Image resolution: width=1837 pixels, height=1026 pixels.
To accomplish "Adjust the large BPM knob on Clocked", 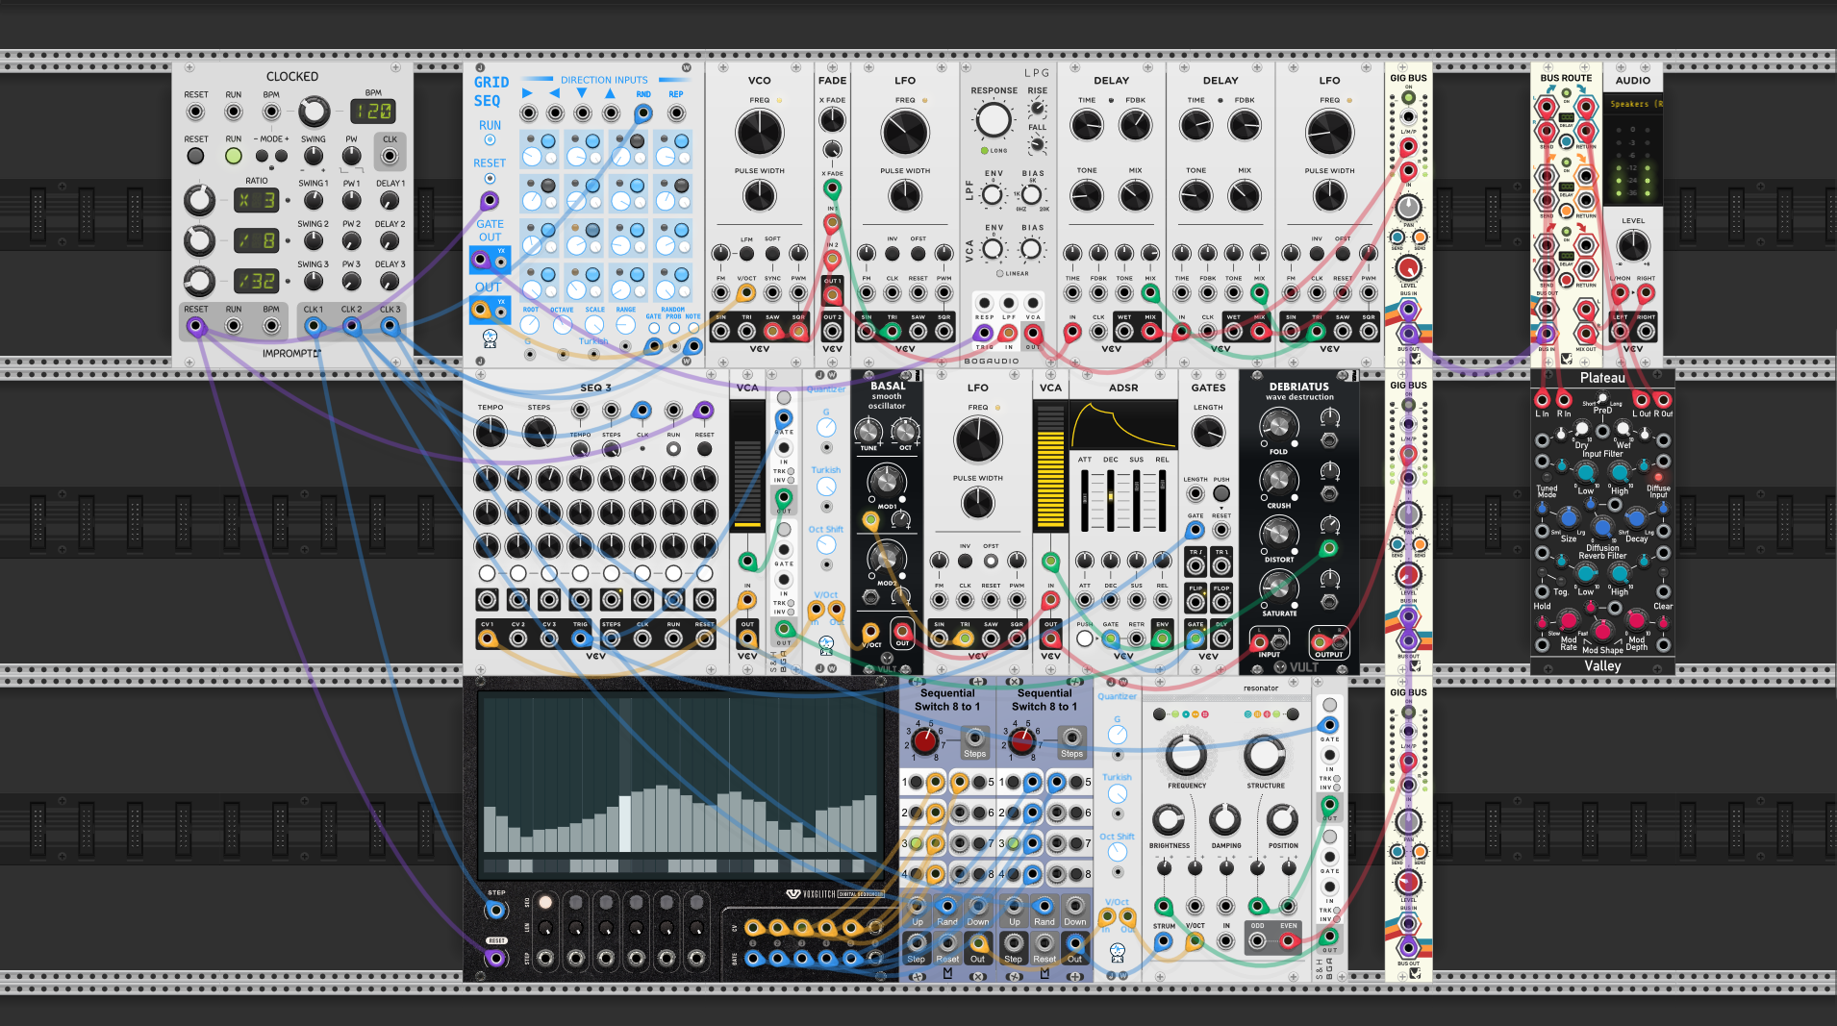I will tap(314, 113).
